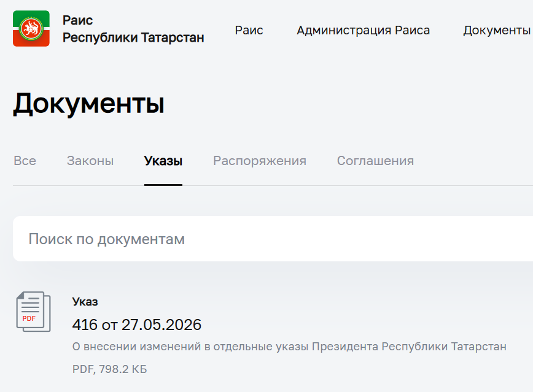Select the active 'Указы' tab
Image resolution: width=533 pixels, height=392 pixels.
pos(163,161)
